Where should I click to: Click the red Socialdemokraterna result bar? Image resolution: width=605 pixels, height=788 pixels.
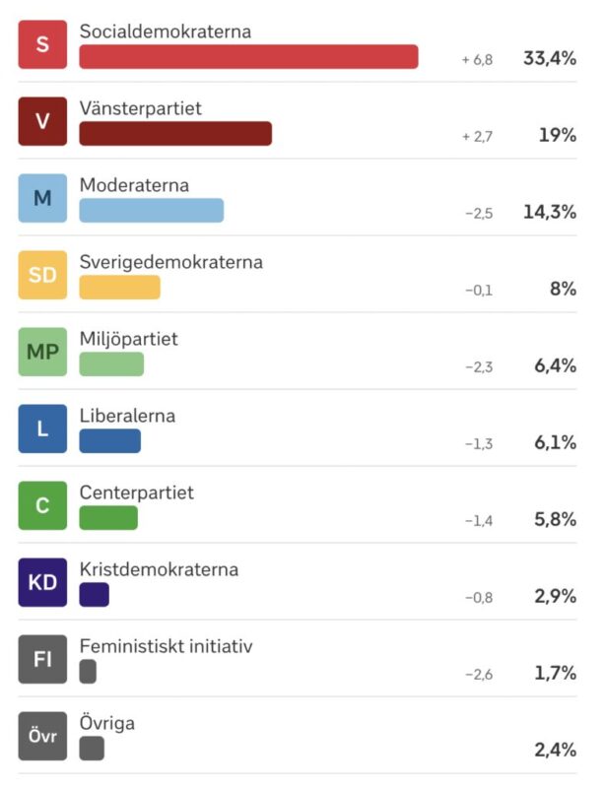pos(248,57)
